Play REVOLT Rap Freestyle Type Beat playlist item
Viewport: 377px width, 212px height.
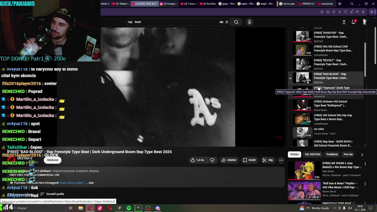point(325,64)
